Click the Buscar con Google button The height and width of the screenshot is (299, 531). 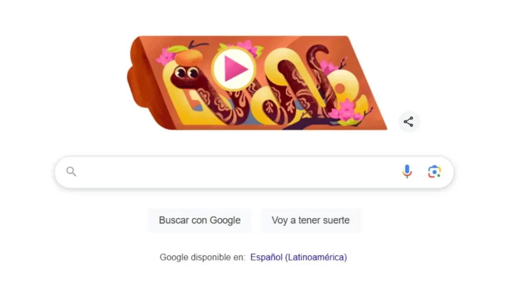200,220
